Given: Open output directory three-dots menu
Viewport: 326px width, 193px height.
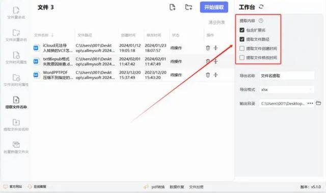Looking at the screenshot, I should (x=310, y=103).
